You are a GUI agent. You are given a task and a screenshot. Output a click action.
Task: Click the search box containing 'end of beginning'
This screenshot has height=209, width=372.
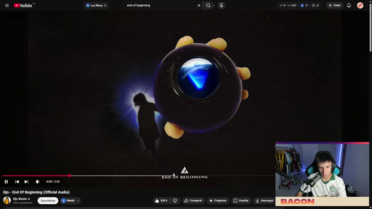tap(161, 5)
